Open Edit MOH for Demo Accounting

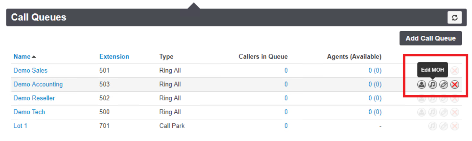pyautogui.click(x=432, y=85)
